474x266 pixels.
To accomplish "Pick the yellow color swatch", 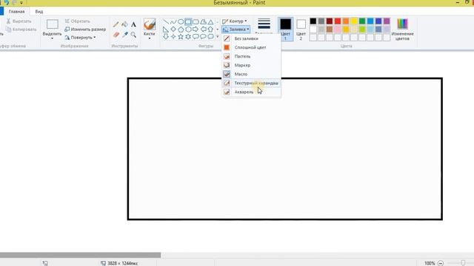I will (354, 21).
